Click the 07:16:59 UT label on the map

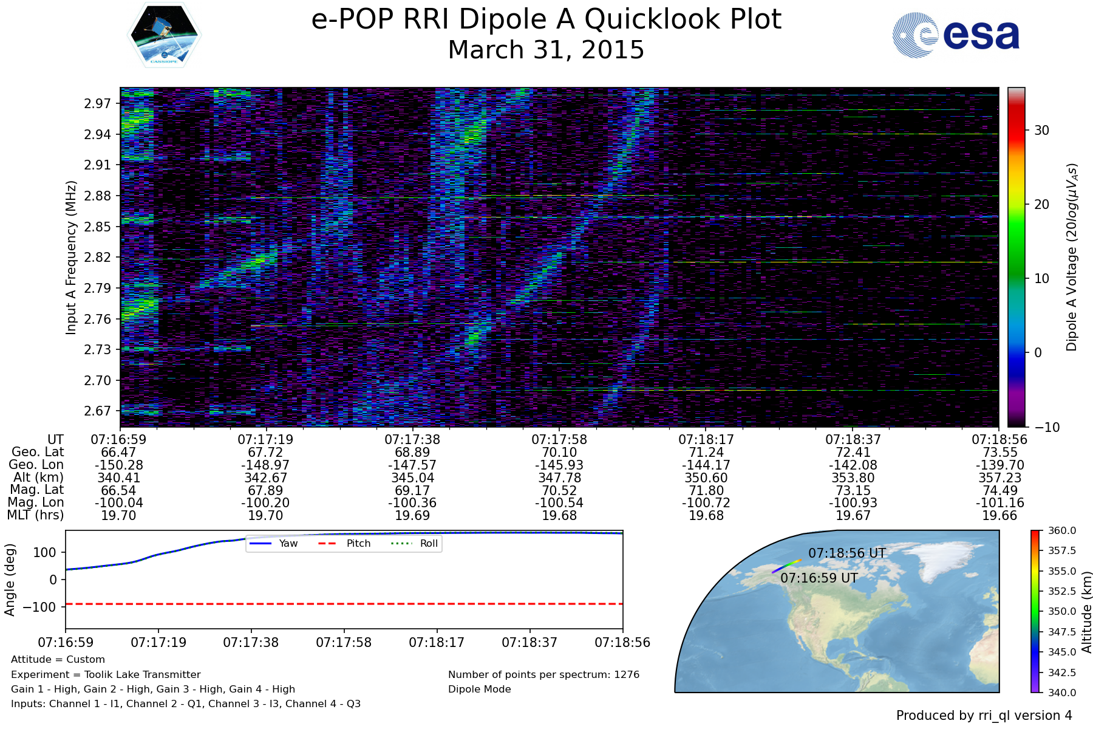click(x=819, y=578)
